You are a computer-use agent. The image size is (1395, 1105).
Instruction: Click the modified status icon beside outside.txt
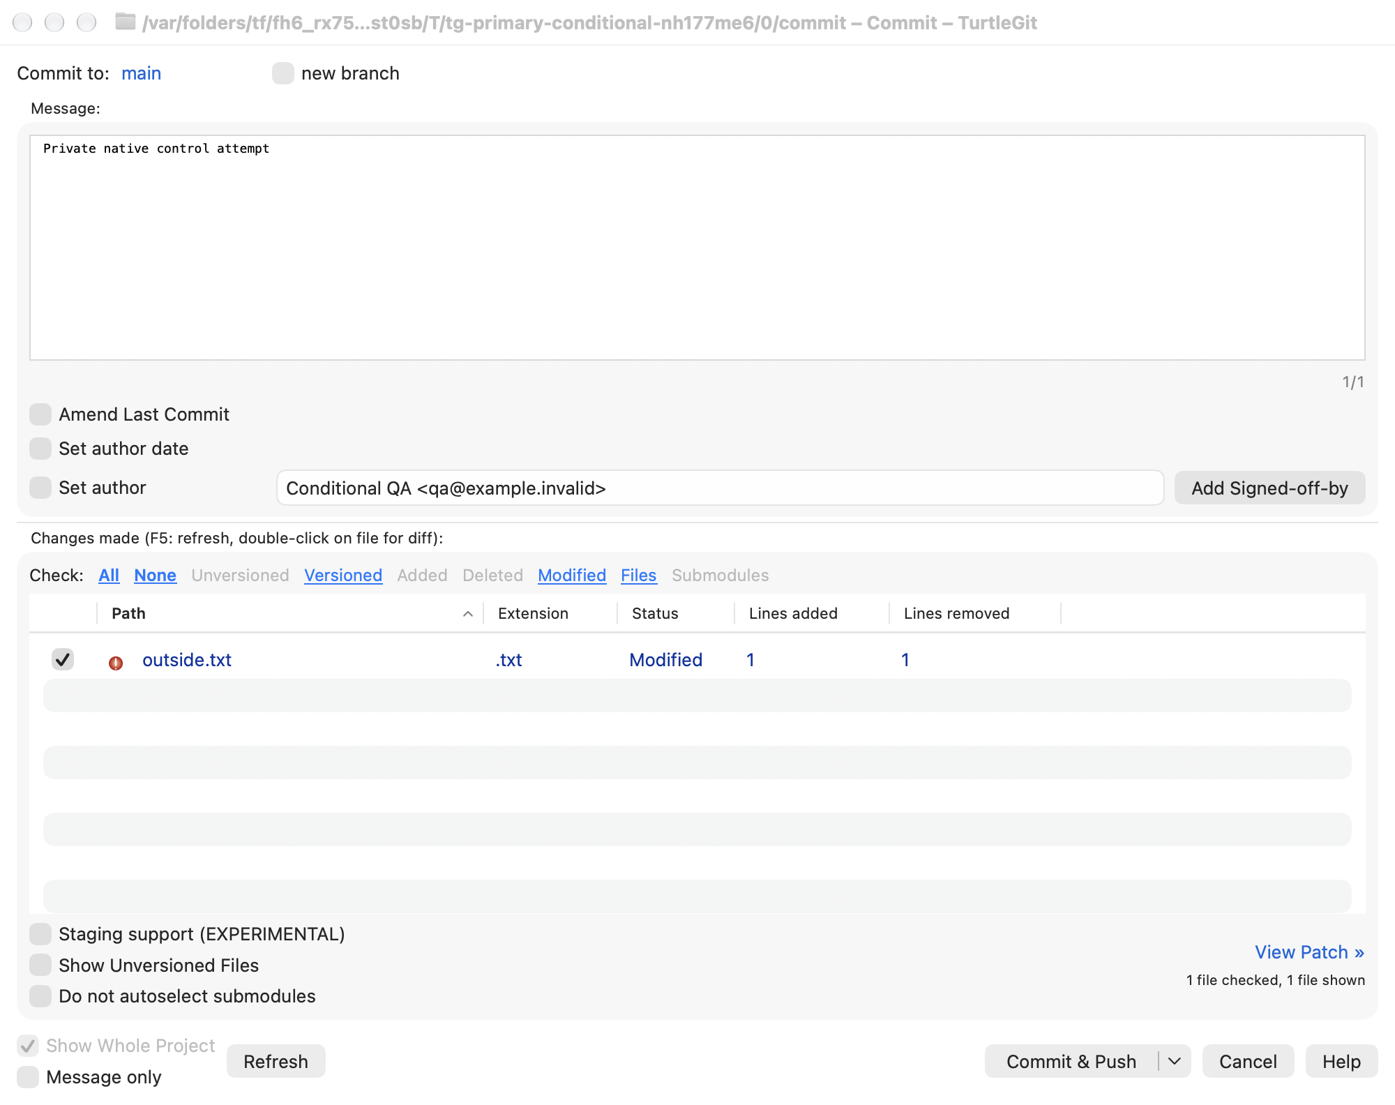(116, 663)
